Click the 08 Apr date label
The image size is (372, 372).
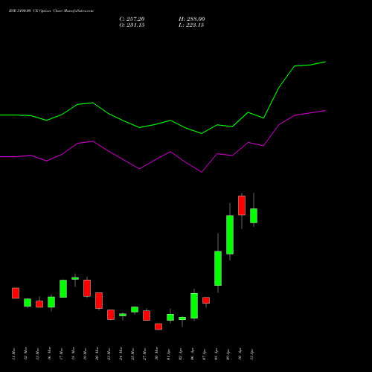[x=216, y=354]
